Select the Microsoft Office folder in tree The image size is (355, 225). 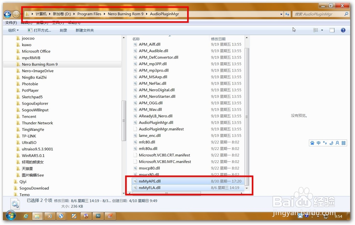click(x=36, y=52)
